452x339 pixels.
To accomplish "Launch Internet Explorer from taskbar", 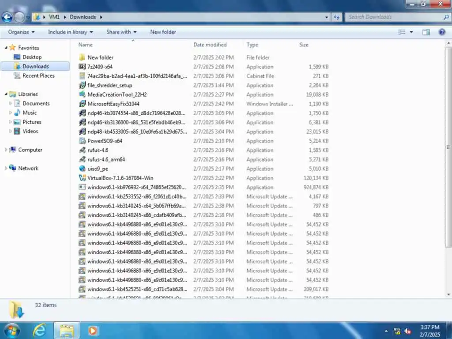I will pos(39,330).
